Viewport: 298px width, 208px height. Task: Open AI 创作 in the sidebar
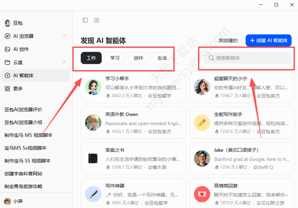21,49
